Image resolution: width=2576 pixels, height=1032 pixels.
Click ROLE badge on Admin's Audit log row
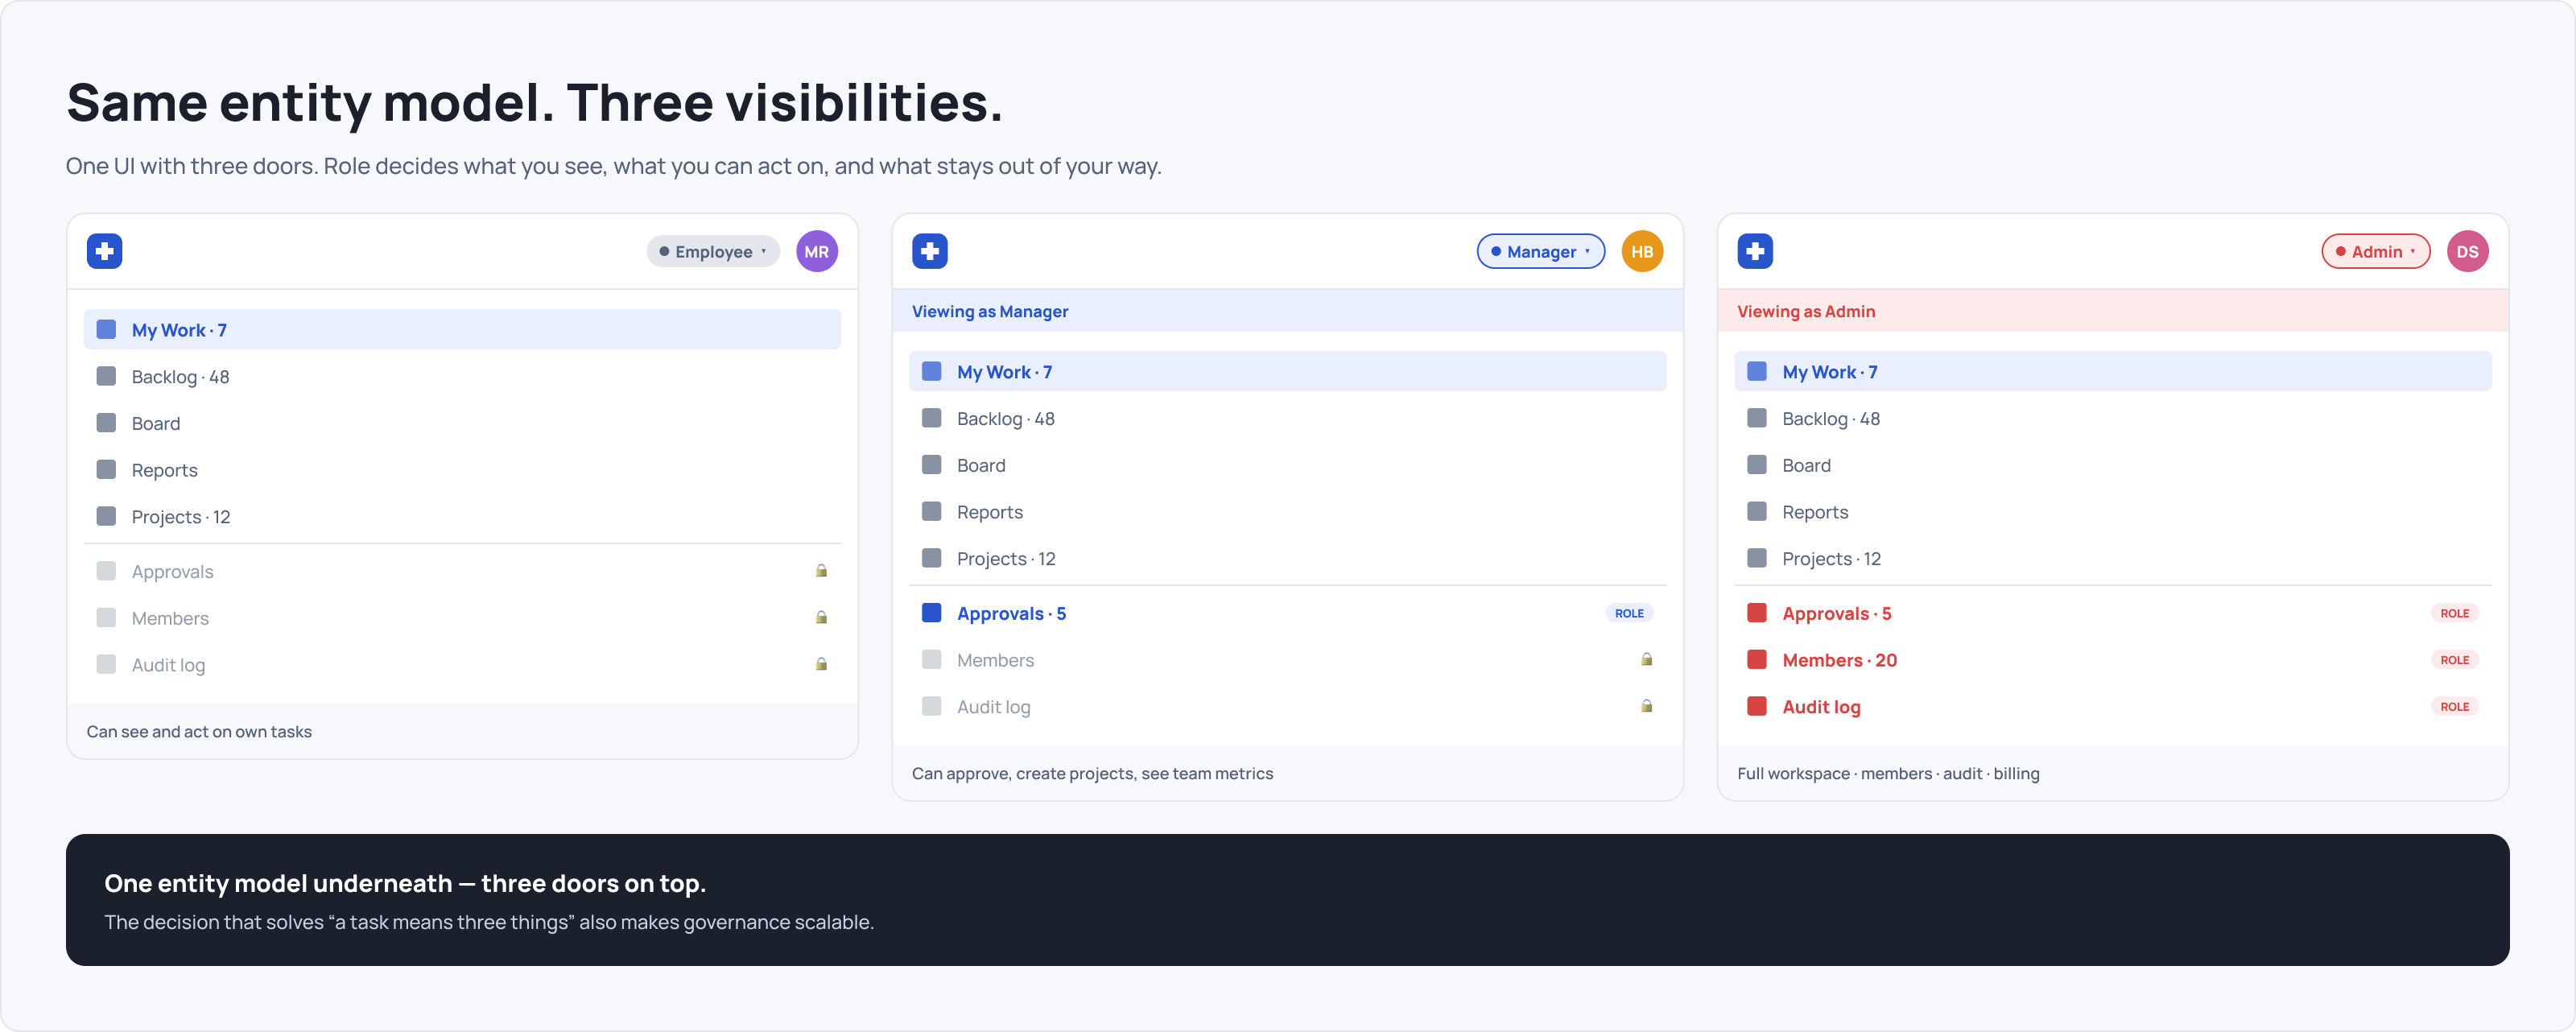(2454, 706)
